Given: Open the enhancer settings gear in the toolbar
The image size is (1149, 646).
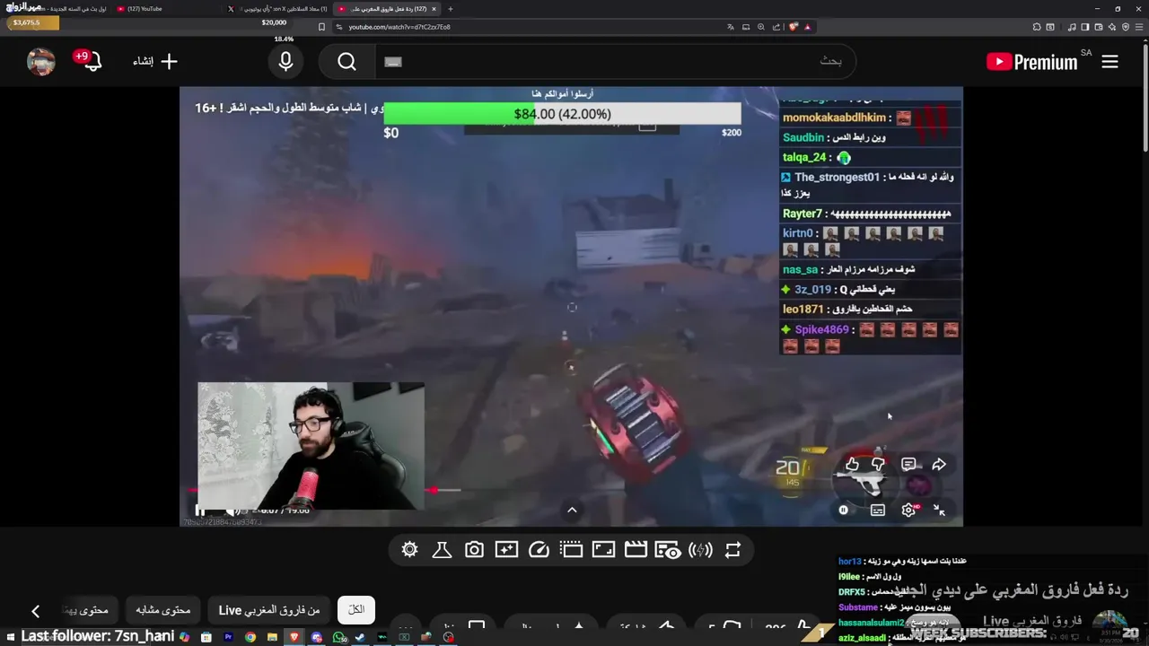Looking at the screenshot, I should 410,550.
